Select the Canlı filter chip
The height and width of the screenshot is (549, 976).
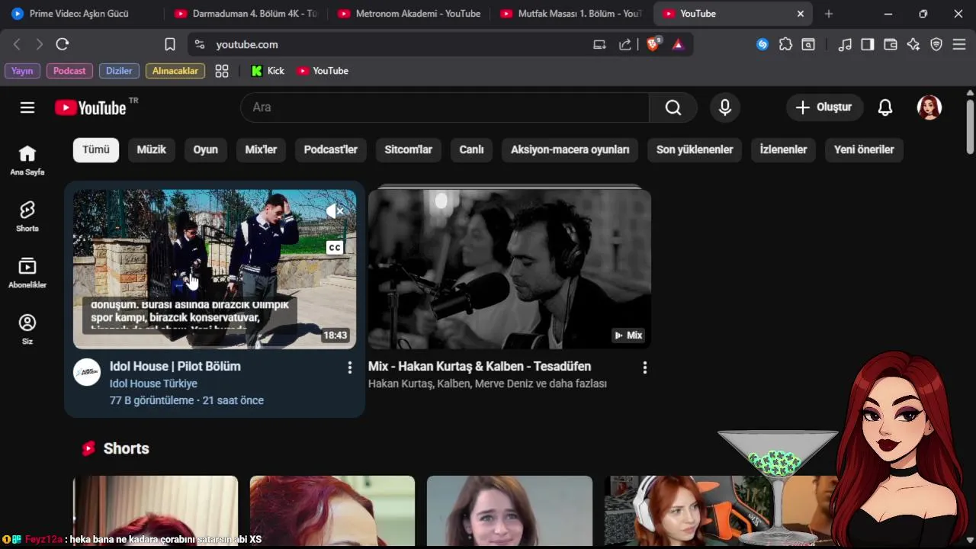pyautogui.click(x=471, y=149)
